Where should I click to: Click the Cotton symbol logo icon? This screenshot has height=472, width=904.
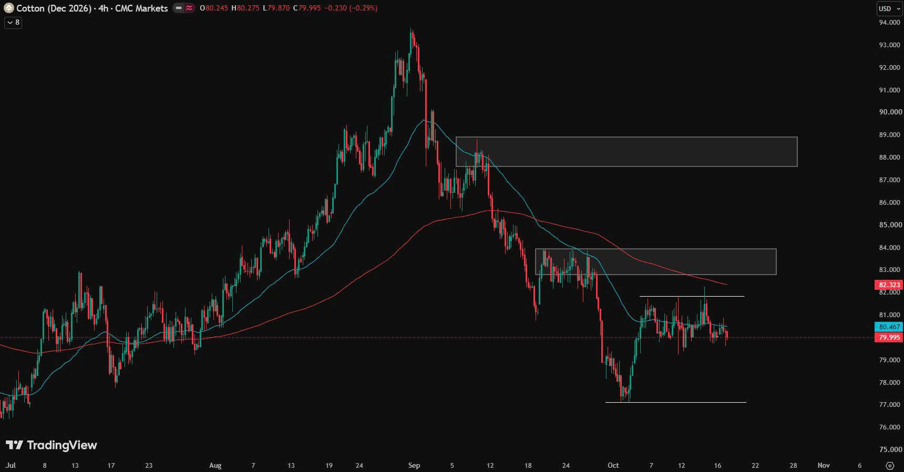[x=9, y=8]
